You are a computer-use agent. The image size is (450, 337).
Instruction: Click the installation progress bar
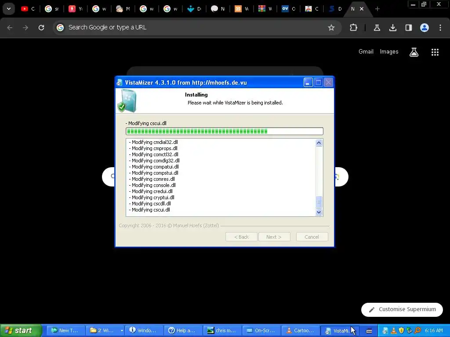(225, 131)
